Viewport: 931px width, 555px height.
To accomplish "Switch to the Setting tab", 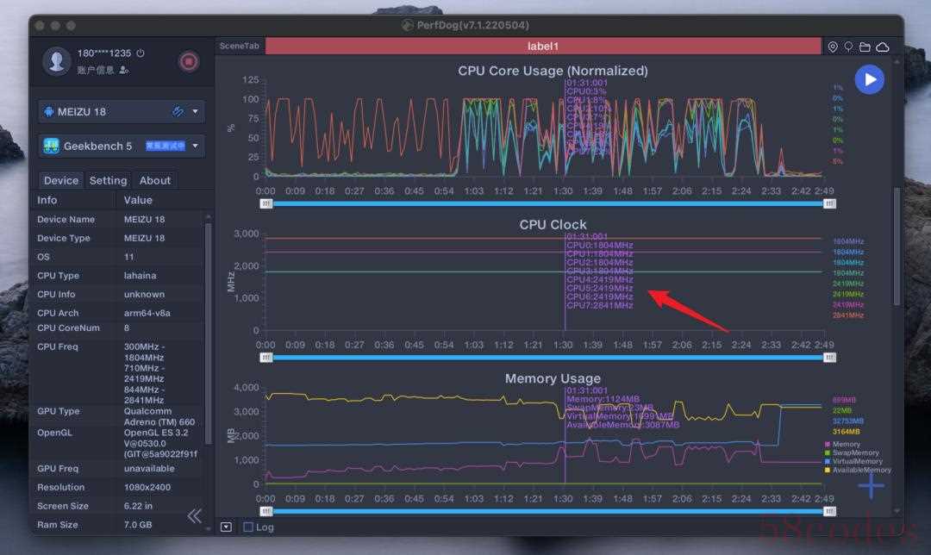I will (x=108, y=180).
